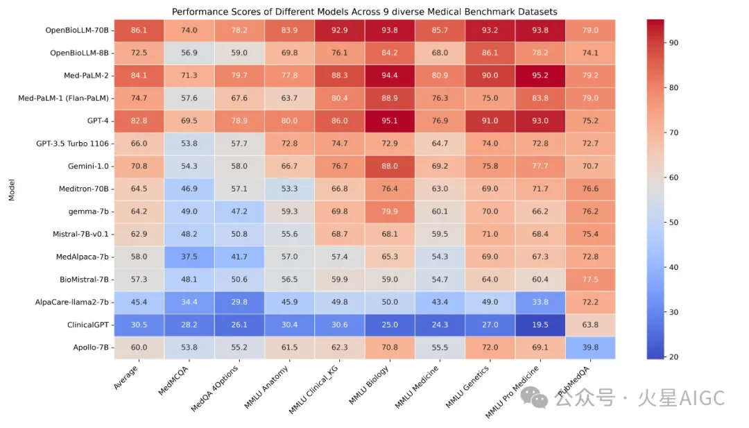Click the Apollo-7B PubMedQA cell 39.8
The image size is (749, 428).
pos(590,348)
